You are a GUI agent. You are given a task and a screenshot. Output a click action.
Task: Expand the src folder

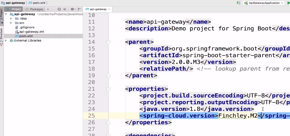[11, 23]
